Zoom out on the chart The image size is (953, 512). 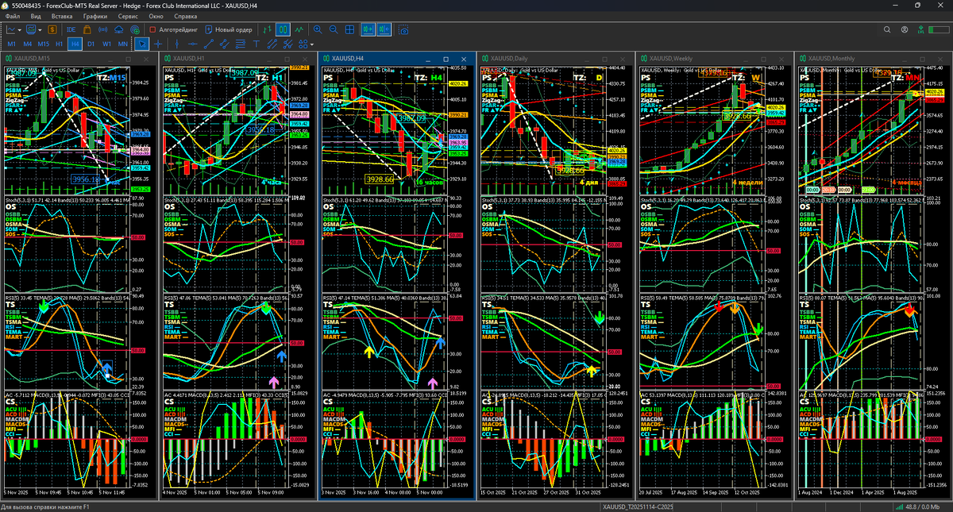point(334,29)
